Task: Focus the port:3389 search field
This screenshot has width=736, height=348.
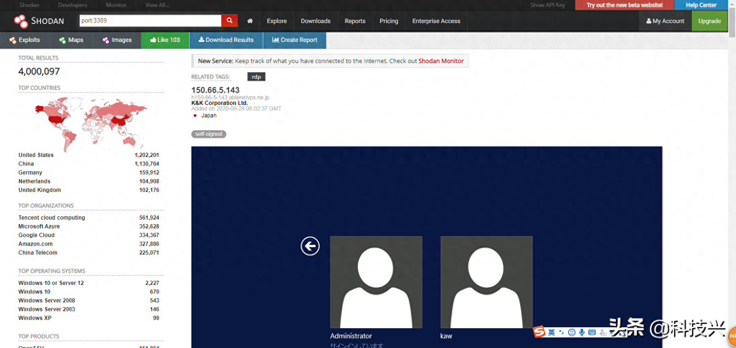Action: pyautogui.click(x=150, y=21)
